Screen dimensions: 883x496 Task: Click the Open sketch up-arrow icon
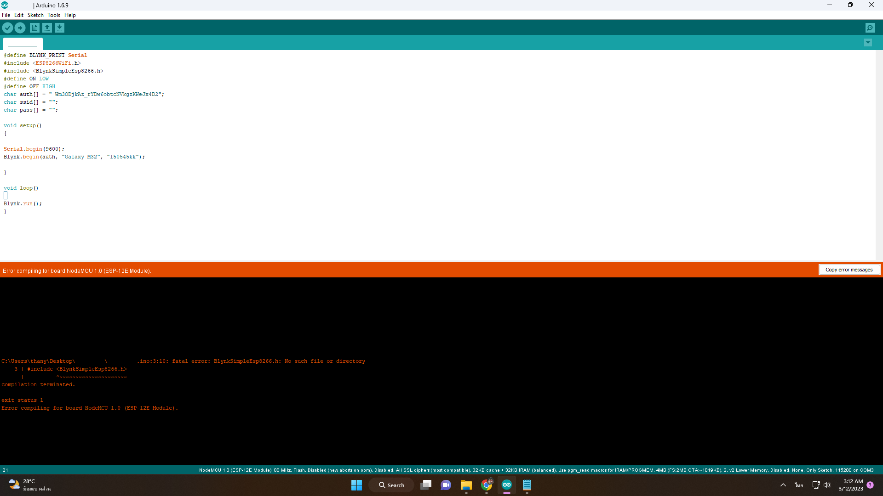click(47, 28)
